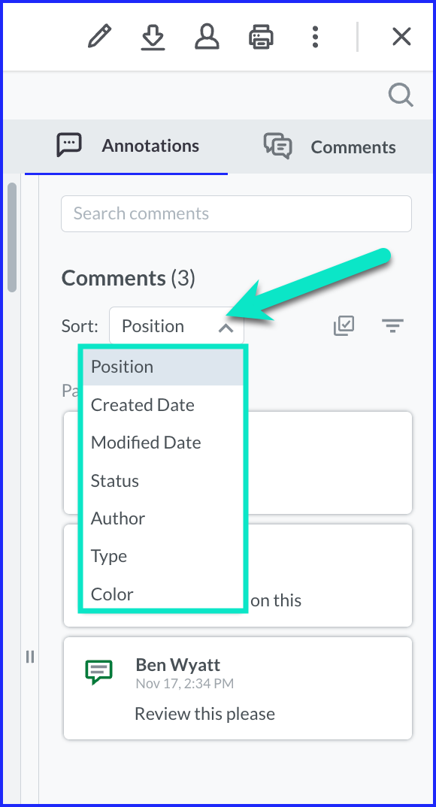Image resolution: width=436 pixels, height=807 pixels.
Task: Switch to the Annotations tab
Action: [126, 147]
